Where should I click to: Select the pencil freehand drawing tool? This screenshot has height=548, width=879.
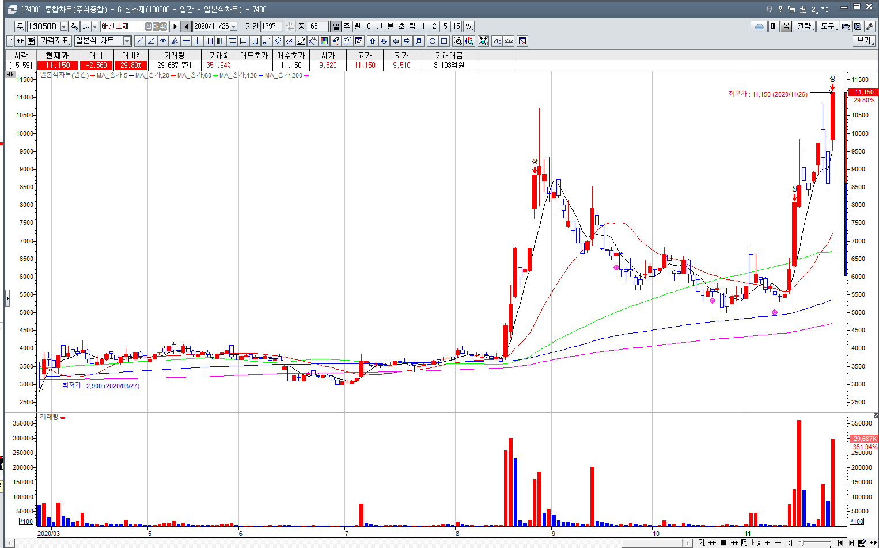301,41
